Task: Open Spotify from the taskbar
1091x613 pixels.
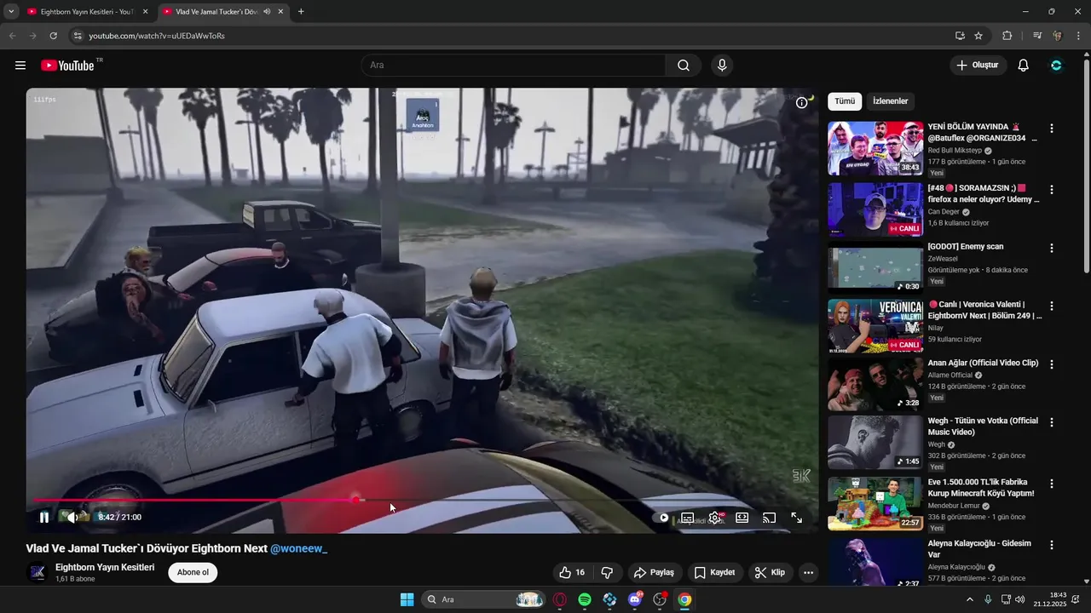Action: point(585,599)
